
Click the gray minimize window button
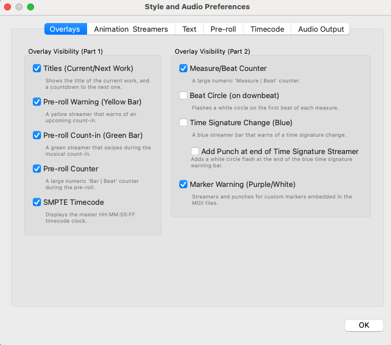(19, 7)
